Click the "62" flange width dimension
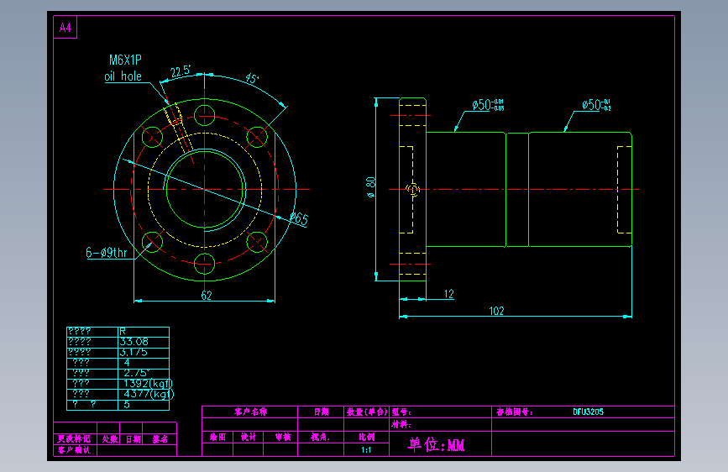728x472 pixels. point(207,296)
